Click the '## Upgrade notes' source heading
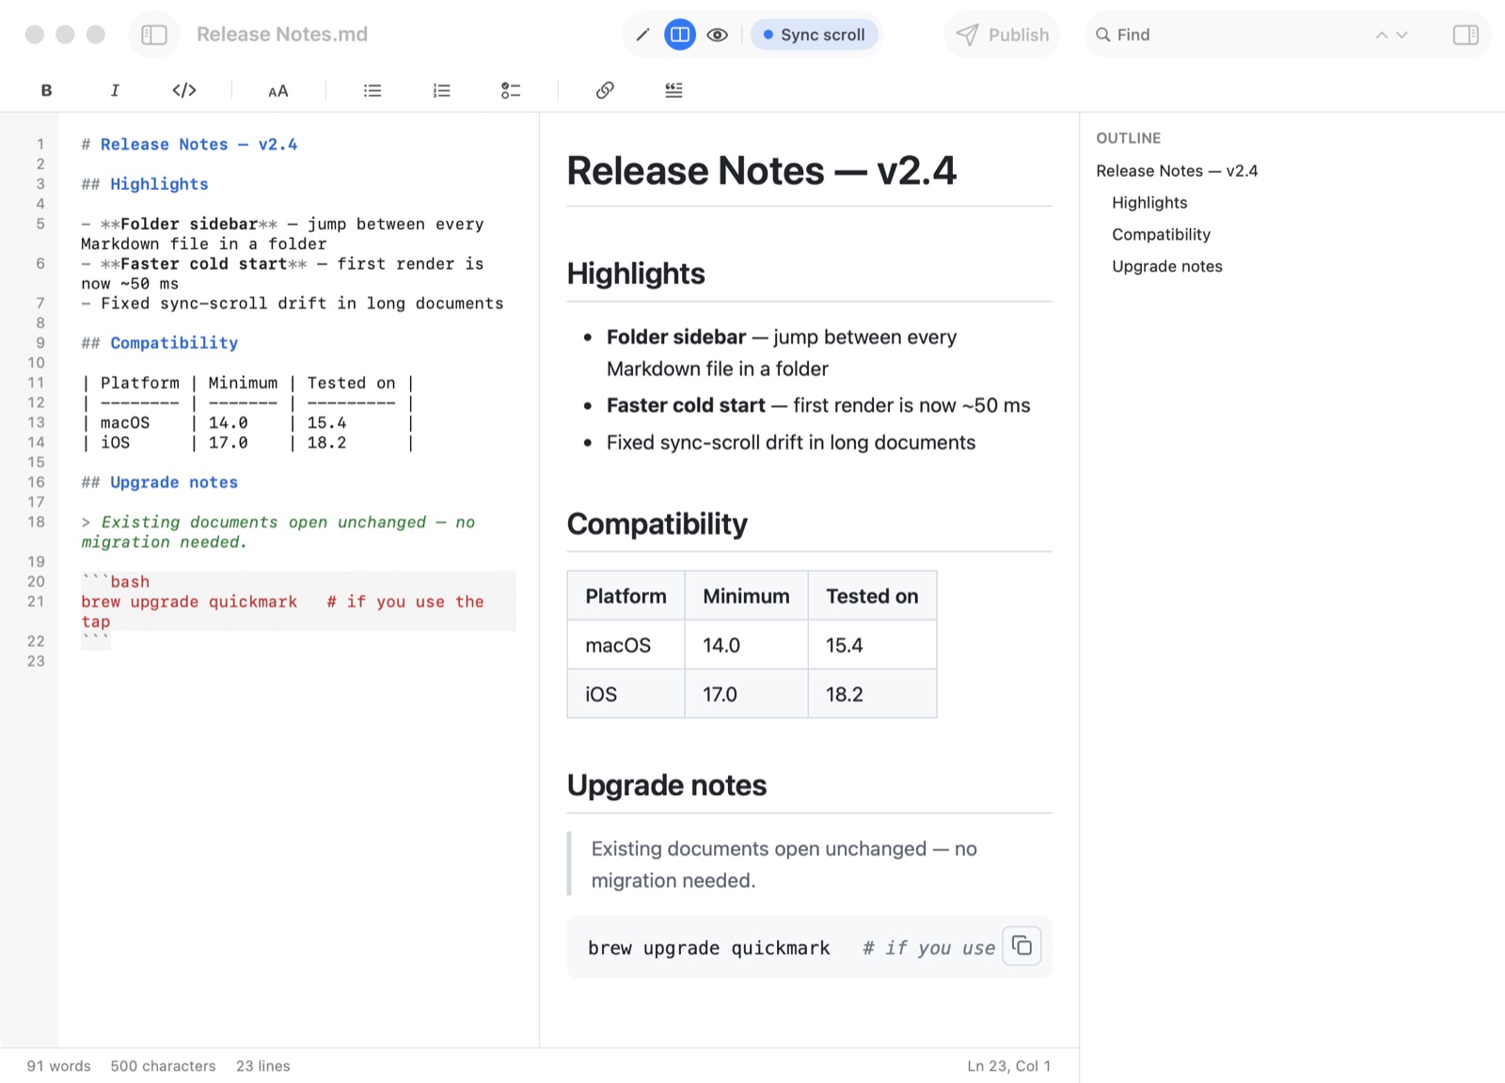Viewport: 1505px width, 1083px height. coord(160,482)
